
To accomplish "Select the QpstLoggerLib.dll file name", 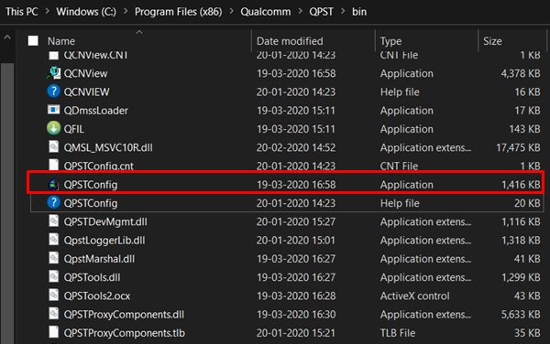I will point(104,241).
